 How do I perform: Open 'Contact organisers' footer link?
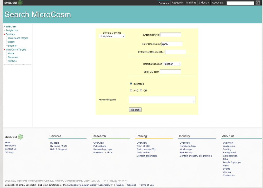pyautogui.click(x=147, y=156)
